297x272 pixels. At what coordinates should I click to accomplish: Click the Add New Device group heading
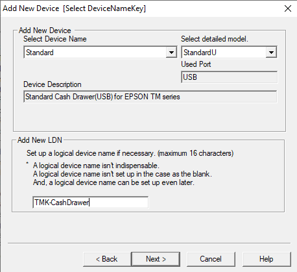[x=45, y=31]
